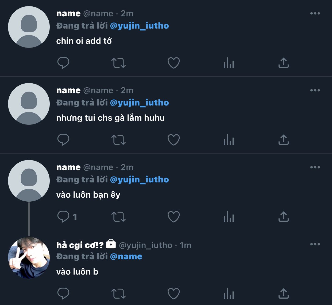Like the "vào luôn b" tweet
332x305 pixels.
(173, 294)
